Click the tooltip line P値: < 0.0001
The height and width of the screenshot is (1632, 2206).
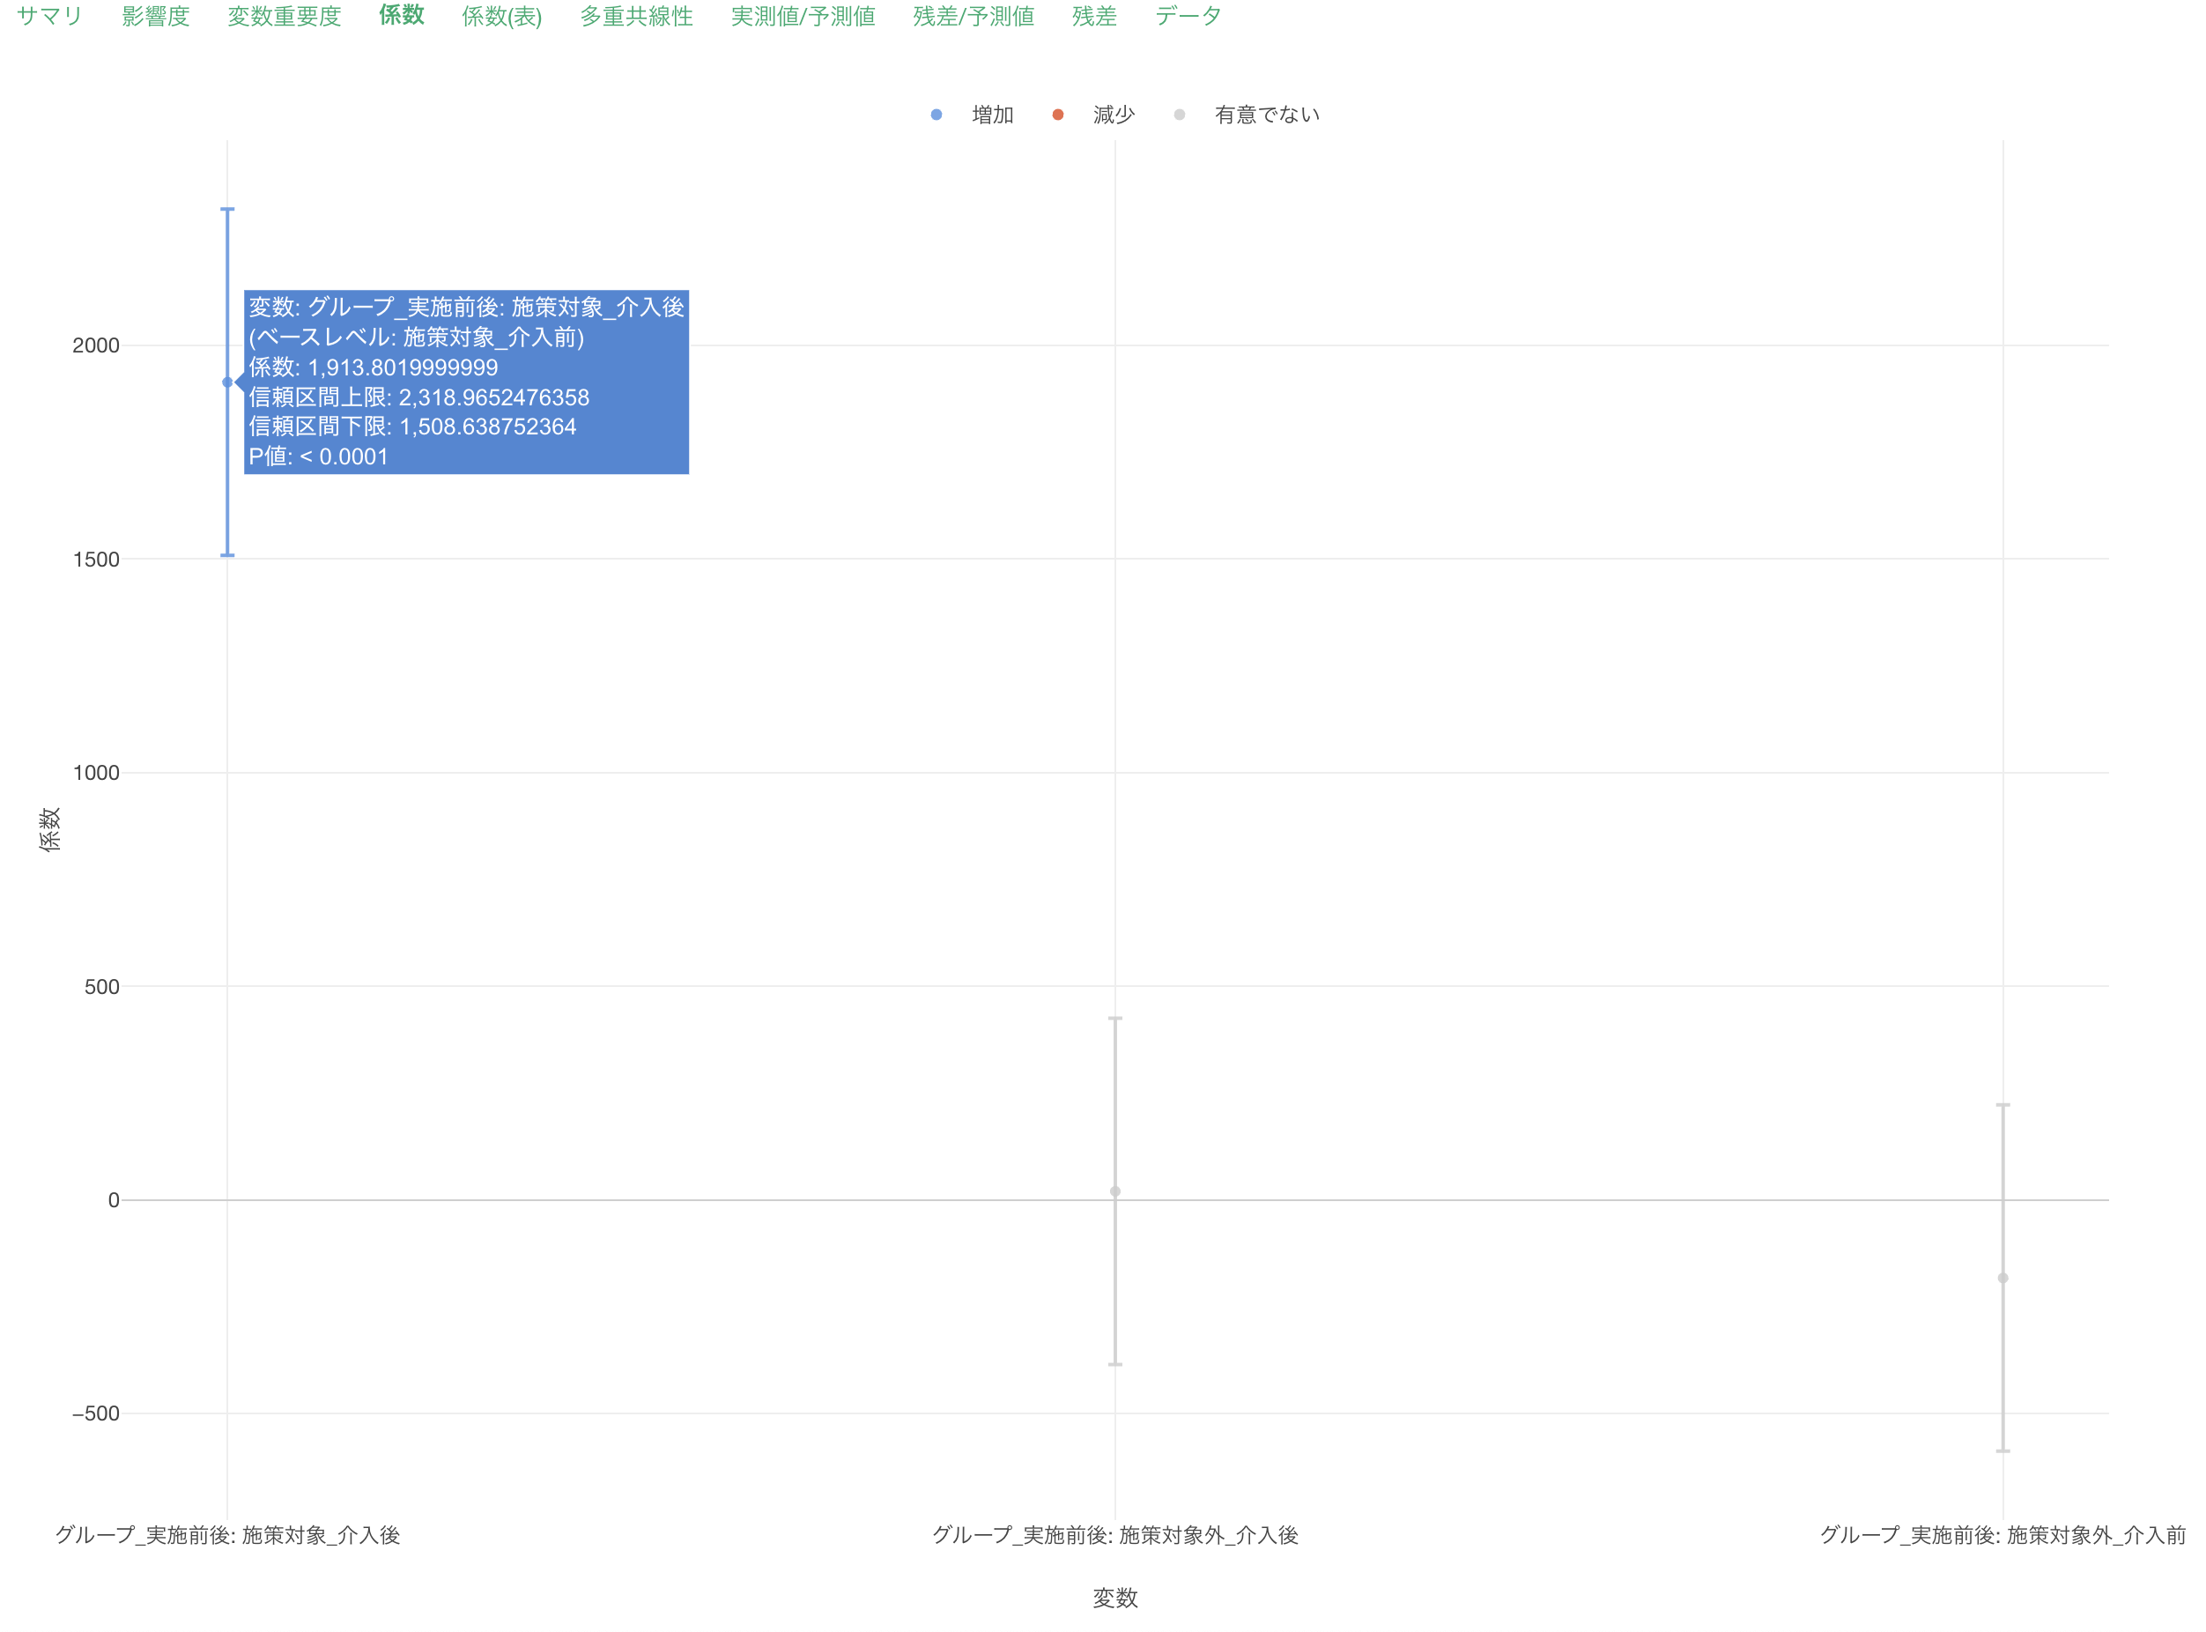click(318, 456)
